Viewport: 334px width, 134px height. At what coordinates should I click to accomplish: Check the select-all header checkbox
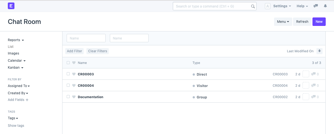pyautogui.click(x=68, y=63)
